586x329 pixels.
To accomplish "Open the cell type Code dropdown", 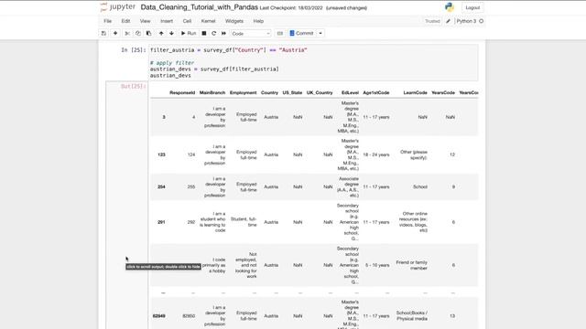I will click(x=251, y=34).
